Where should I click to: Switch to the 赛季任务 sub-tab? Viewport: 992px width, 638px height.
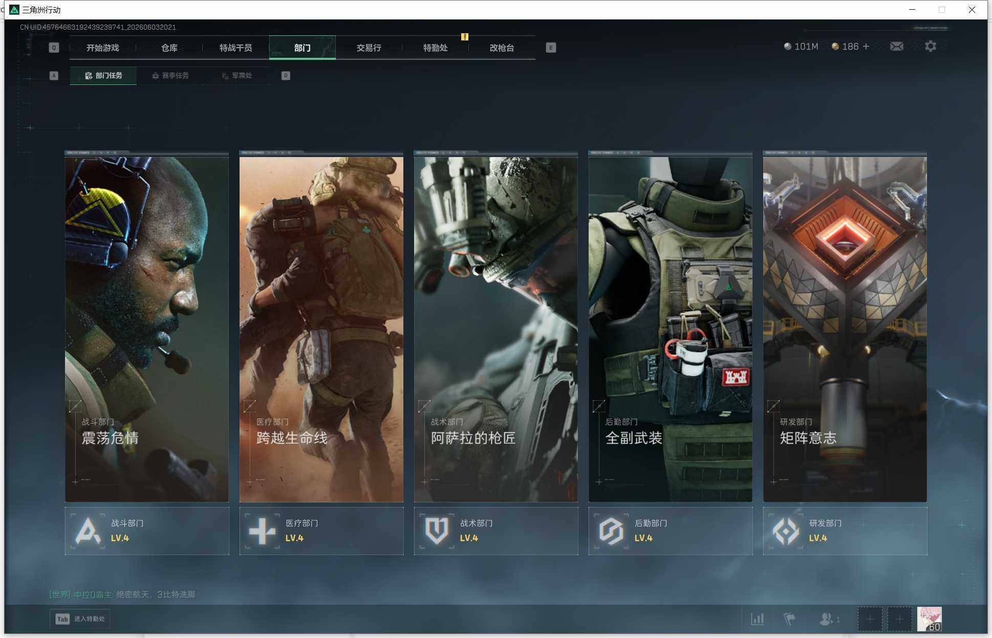coord(170,76)
